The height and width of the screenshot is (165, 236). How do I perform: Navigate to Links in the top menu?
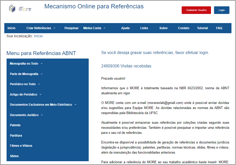click(144, 28)
